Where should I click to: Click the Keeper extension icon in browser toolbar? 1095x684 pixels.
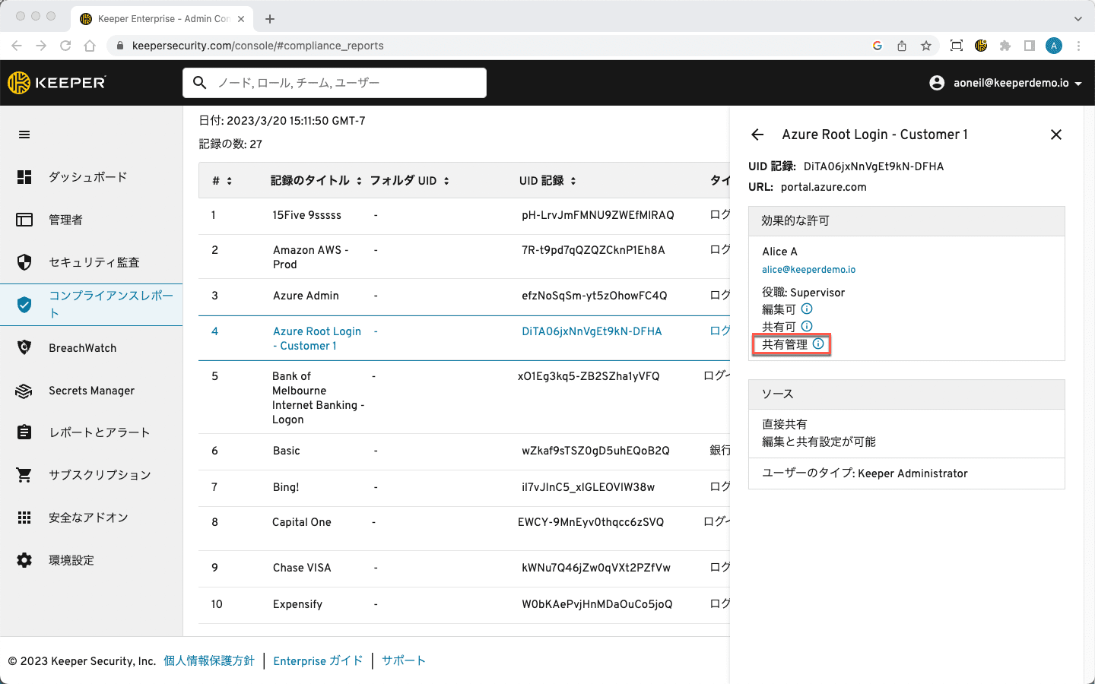coord(981,46)
